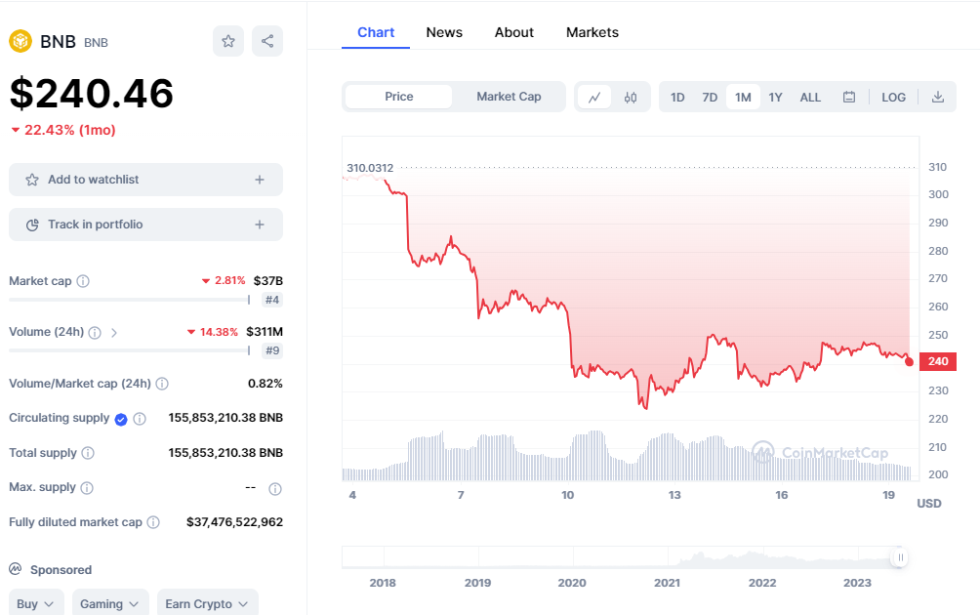Click the star icon in Add to watchlist
Viewport: 980px width, 615px height.
(x=32, y=180)
